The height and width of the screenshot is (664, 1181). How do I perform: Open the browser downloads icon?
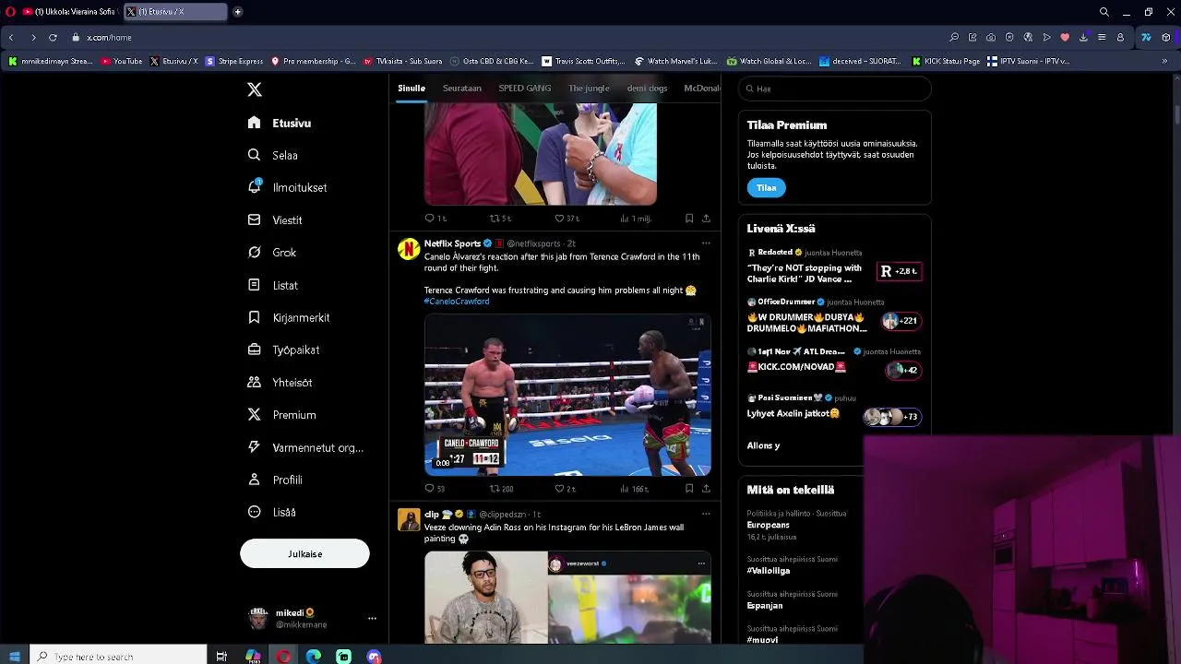pos(1083,37)
